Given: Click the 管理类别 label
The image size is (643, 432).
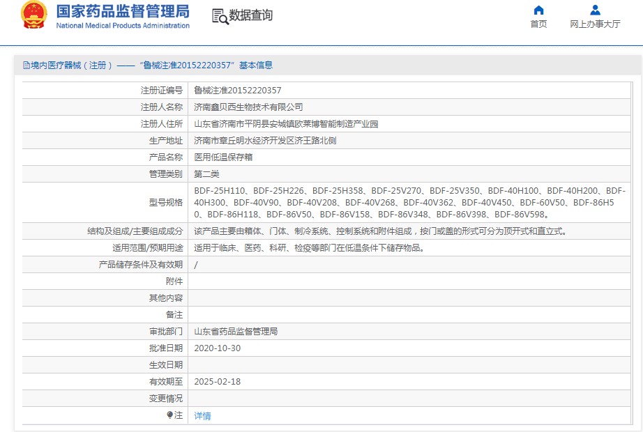Looking at the screenshot, I should click(x=166, y=173).
